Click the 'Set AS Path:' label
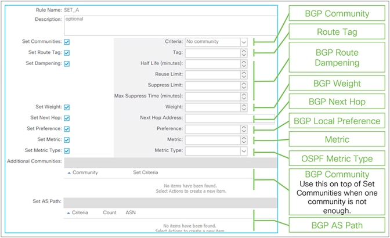Screen dimensions: 390x238 click(47, 201)
